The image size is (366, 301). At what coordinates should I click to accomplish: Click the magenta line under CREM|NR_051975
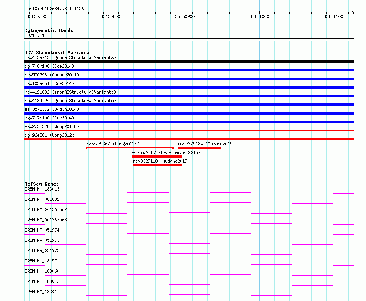coord(189,254)
